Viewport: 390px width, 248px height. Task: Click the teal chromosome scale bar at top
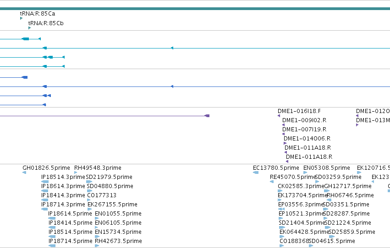[x=195, y=9]
